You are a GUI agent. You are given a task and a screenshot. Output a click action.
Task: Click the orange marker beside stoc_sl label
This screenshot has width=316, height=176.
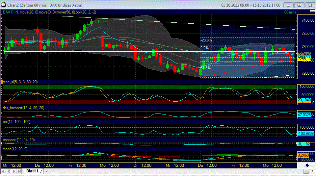(2, 82)
